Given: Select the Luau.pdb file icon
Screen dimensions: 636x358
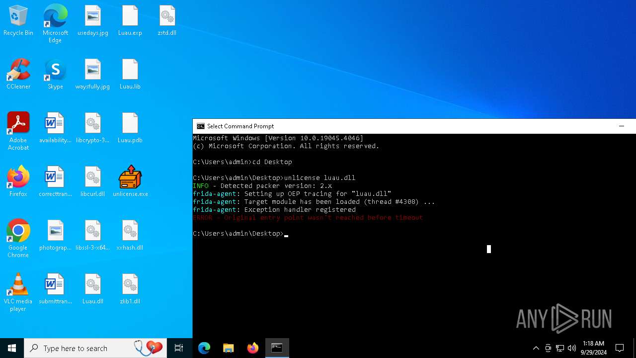Looking at the screenshot, I should click(130, 128).
